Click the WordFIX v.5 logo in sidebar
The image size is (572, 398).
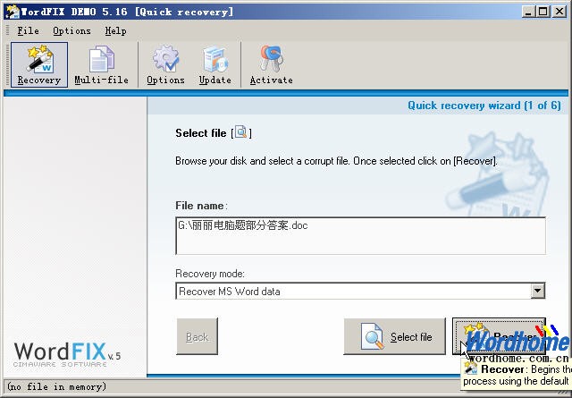67,354
